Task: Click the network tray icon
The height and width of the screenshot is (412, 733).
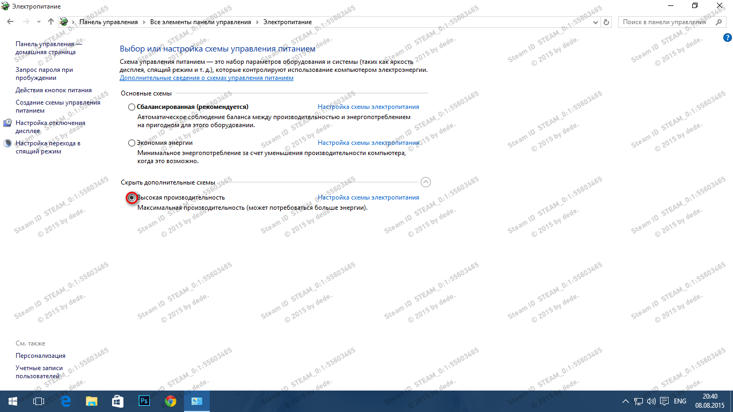Action: [x=639, y=401]
